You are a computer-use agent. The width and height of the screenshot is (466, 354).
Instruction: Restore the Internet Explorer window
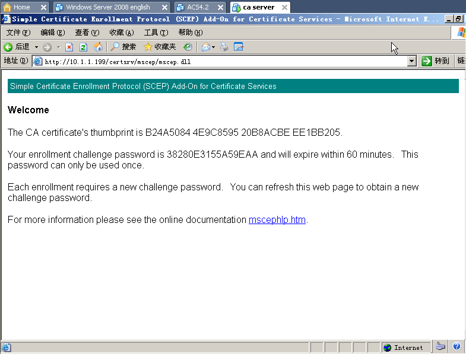pos(458,19)
